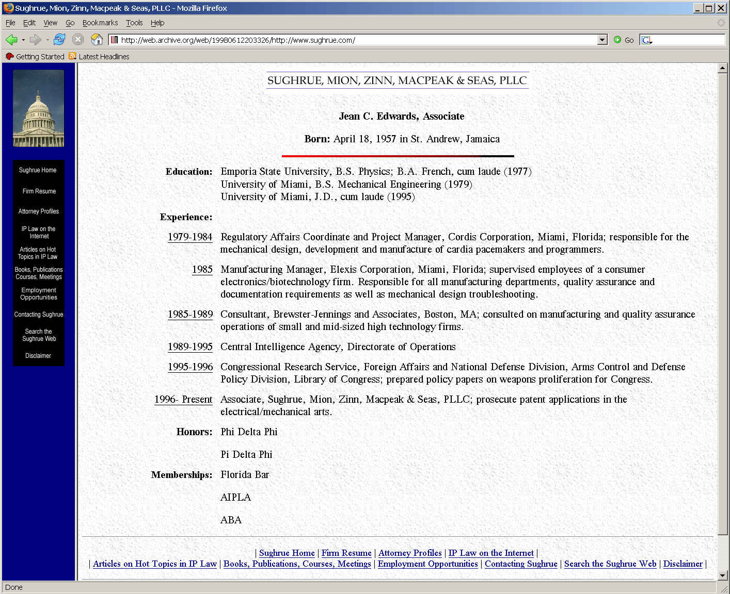The image size is (730, 594).
Task: Click the Back arrow navigation icon
Action: pyautogui.click(x=11, y=40)
